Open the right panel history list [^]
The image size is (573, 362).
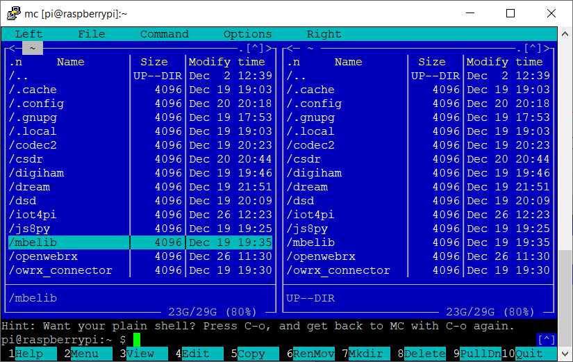click(x=533, y=48)
